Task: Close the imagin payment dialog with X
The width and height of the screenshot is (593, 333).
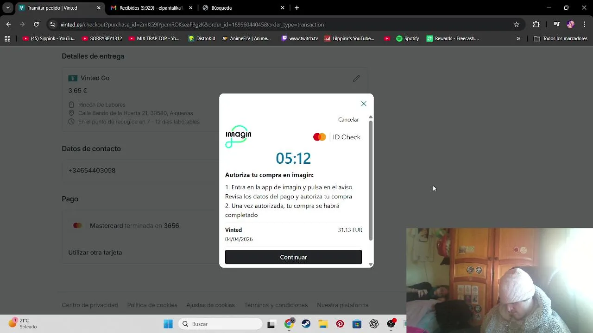Action: [364, 104]
